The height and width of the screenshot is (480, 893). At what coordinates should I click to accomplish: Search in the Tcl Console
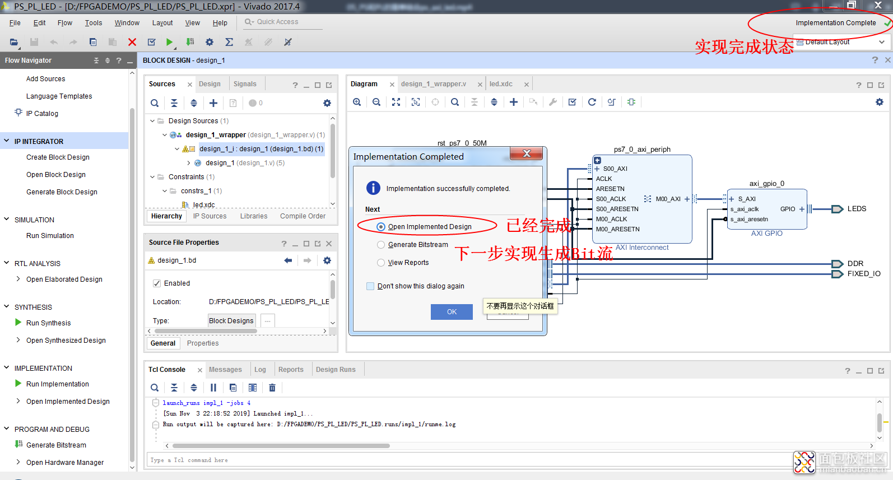[155, 388]
